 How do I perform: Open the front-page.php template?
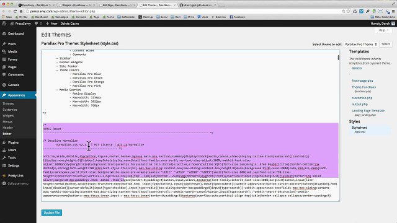(362, 81)
